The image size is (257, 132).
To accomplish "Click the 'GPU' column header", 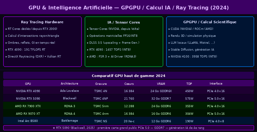I will click(28, 84).
